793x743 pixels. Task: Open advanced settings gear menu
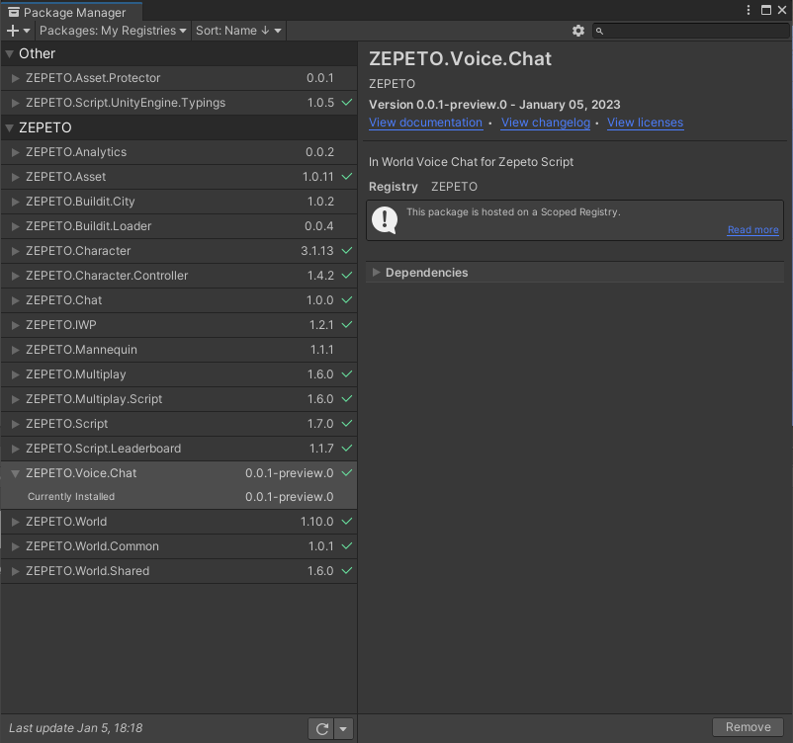tap(578, 31)
